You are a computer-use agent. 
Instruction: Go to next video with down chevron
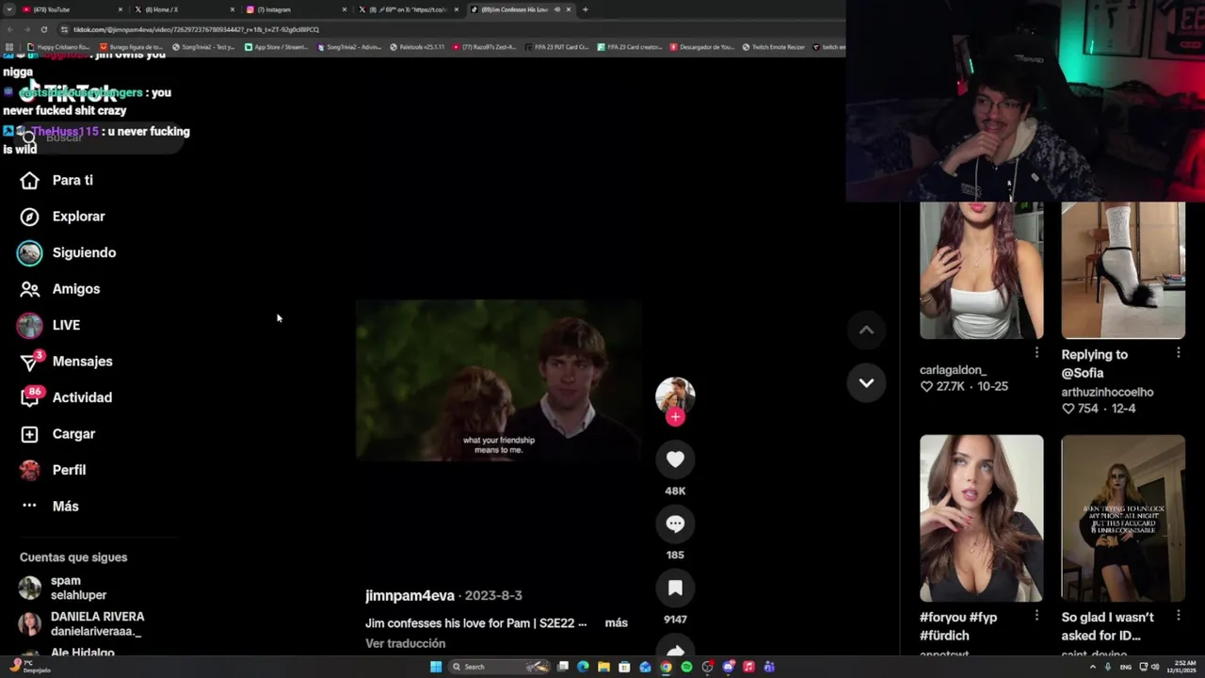tap(866, 383)
